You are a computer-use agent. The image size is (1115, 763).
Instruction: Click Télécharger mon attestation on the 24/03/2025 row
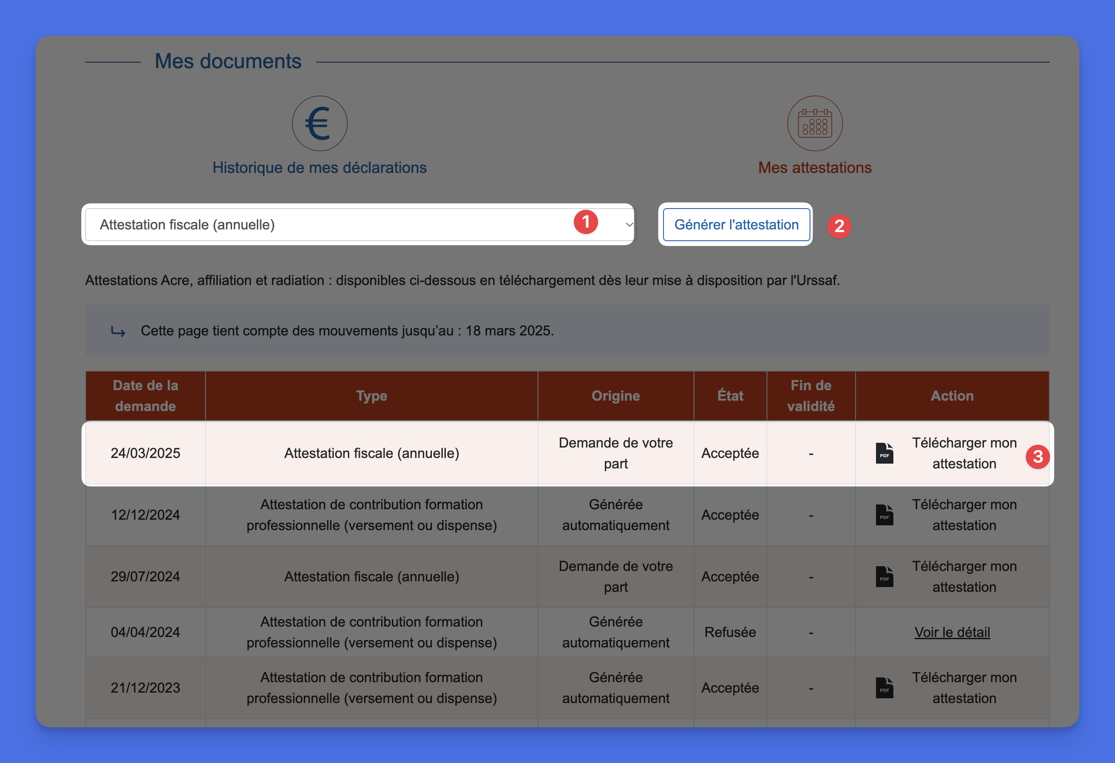point(964,453)
